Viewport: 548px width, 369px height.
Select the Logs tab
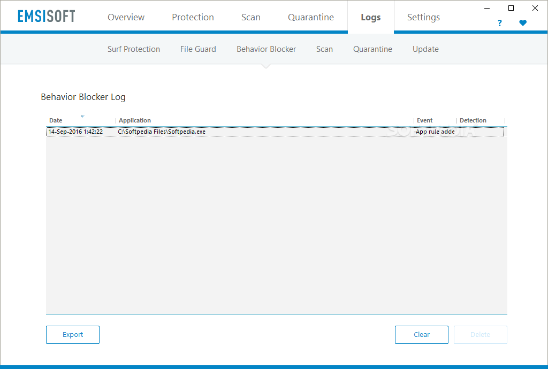click(x=370, y=17)
